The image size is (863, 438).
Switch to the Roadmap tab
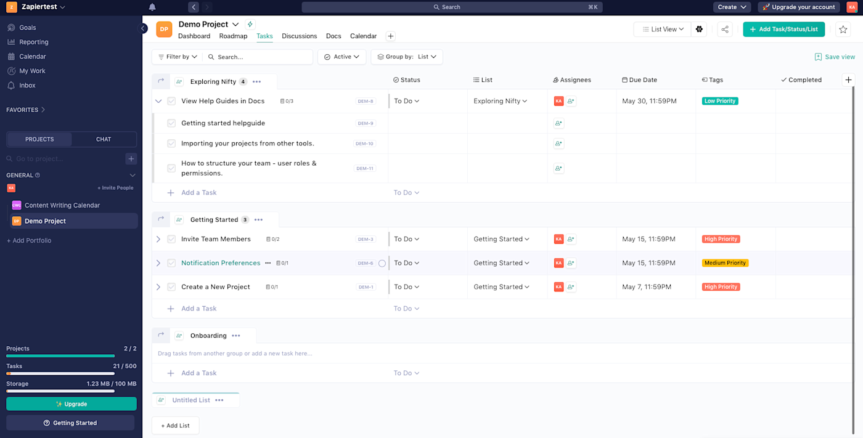coord(233,36)
